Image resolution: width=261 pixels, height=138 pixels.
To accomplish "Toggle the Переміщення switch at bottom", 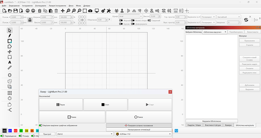I will point(2,136).
